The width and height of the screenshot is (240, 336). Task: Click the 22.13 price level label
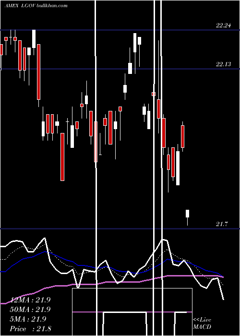223,64
